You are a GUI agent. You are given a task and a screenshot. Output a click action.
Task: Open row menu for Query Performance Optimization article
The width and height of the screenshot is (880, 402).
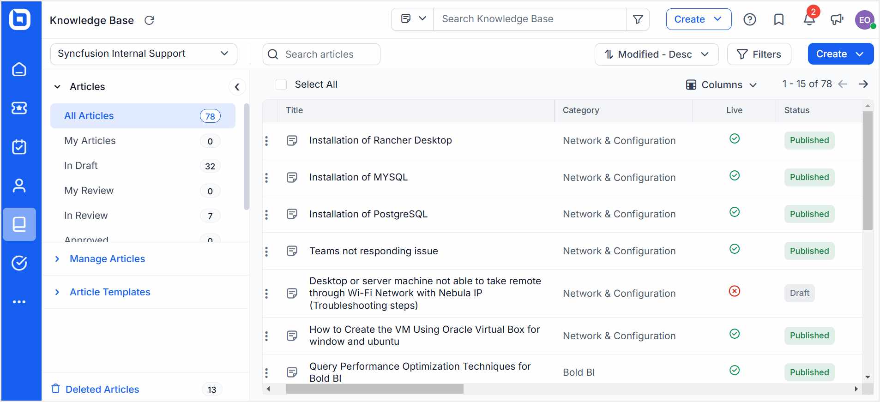coord(266,373)
